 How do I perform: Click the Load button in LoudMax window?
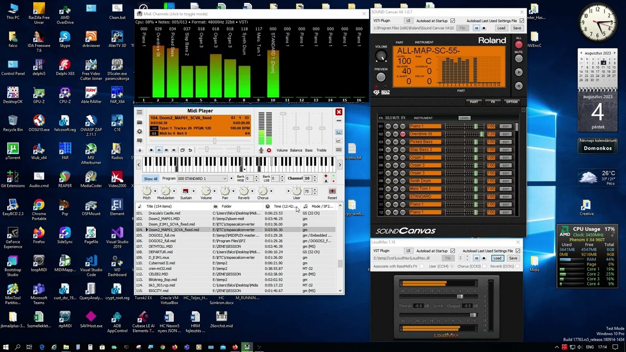coord(497,258)
